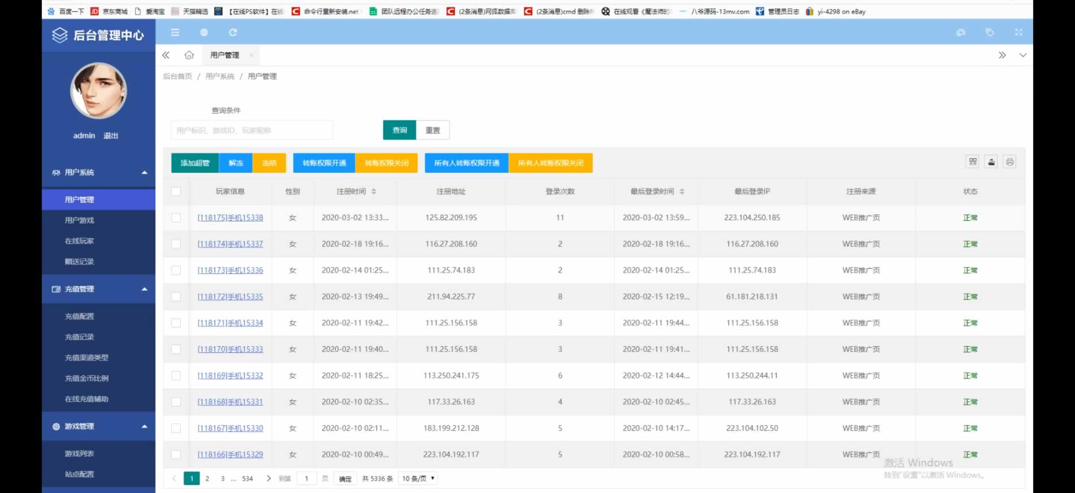Click the refresh icon in top bar
This screenshot has height=493, width=1075.
tap(233, 33)
